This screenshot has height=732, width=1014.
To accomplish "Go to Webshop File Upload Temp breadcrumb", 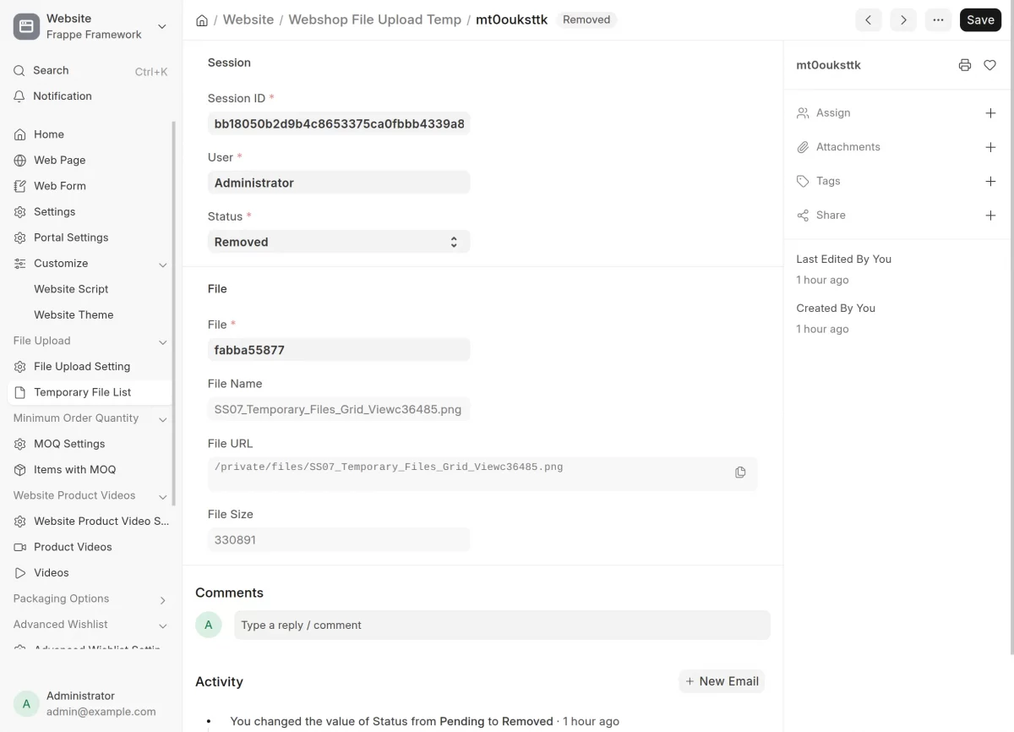I will click(x=375, y=19).
